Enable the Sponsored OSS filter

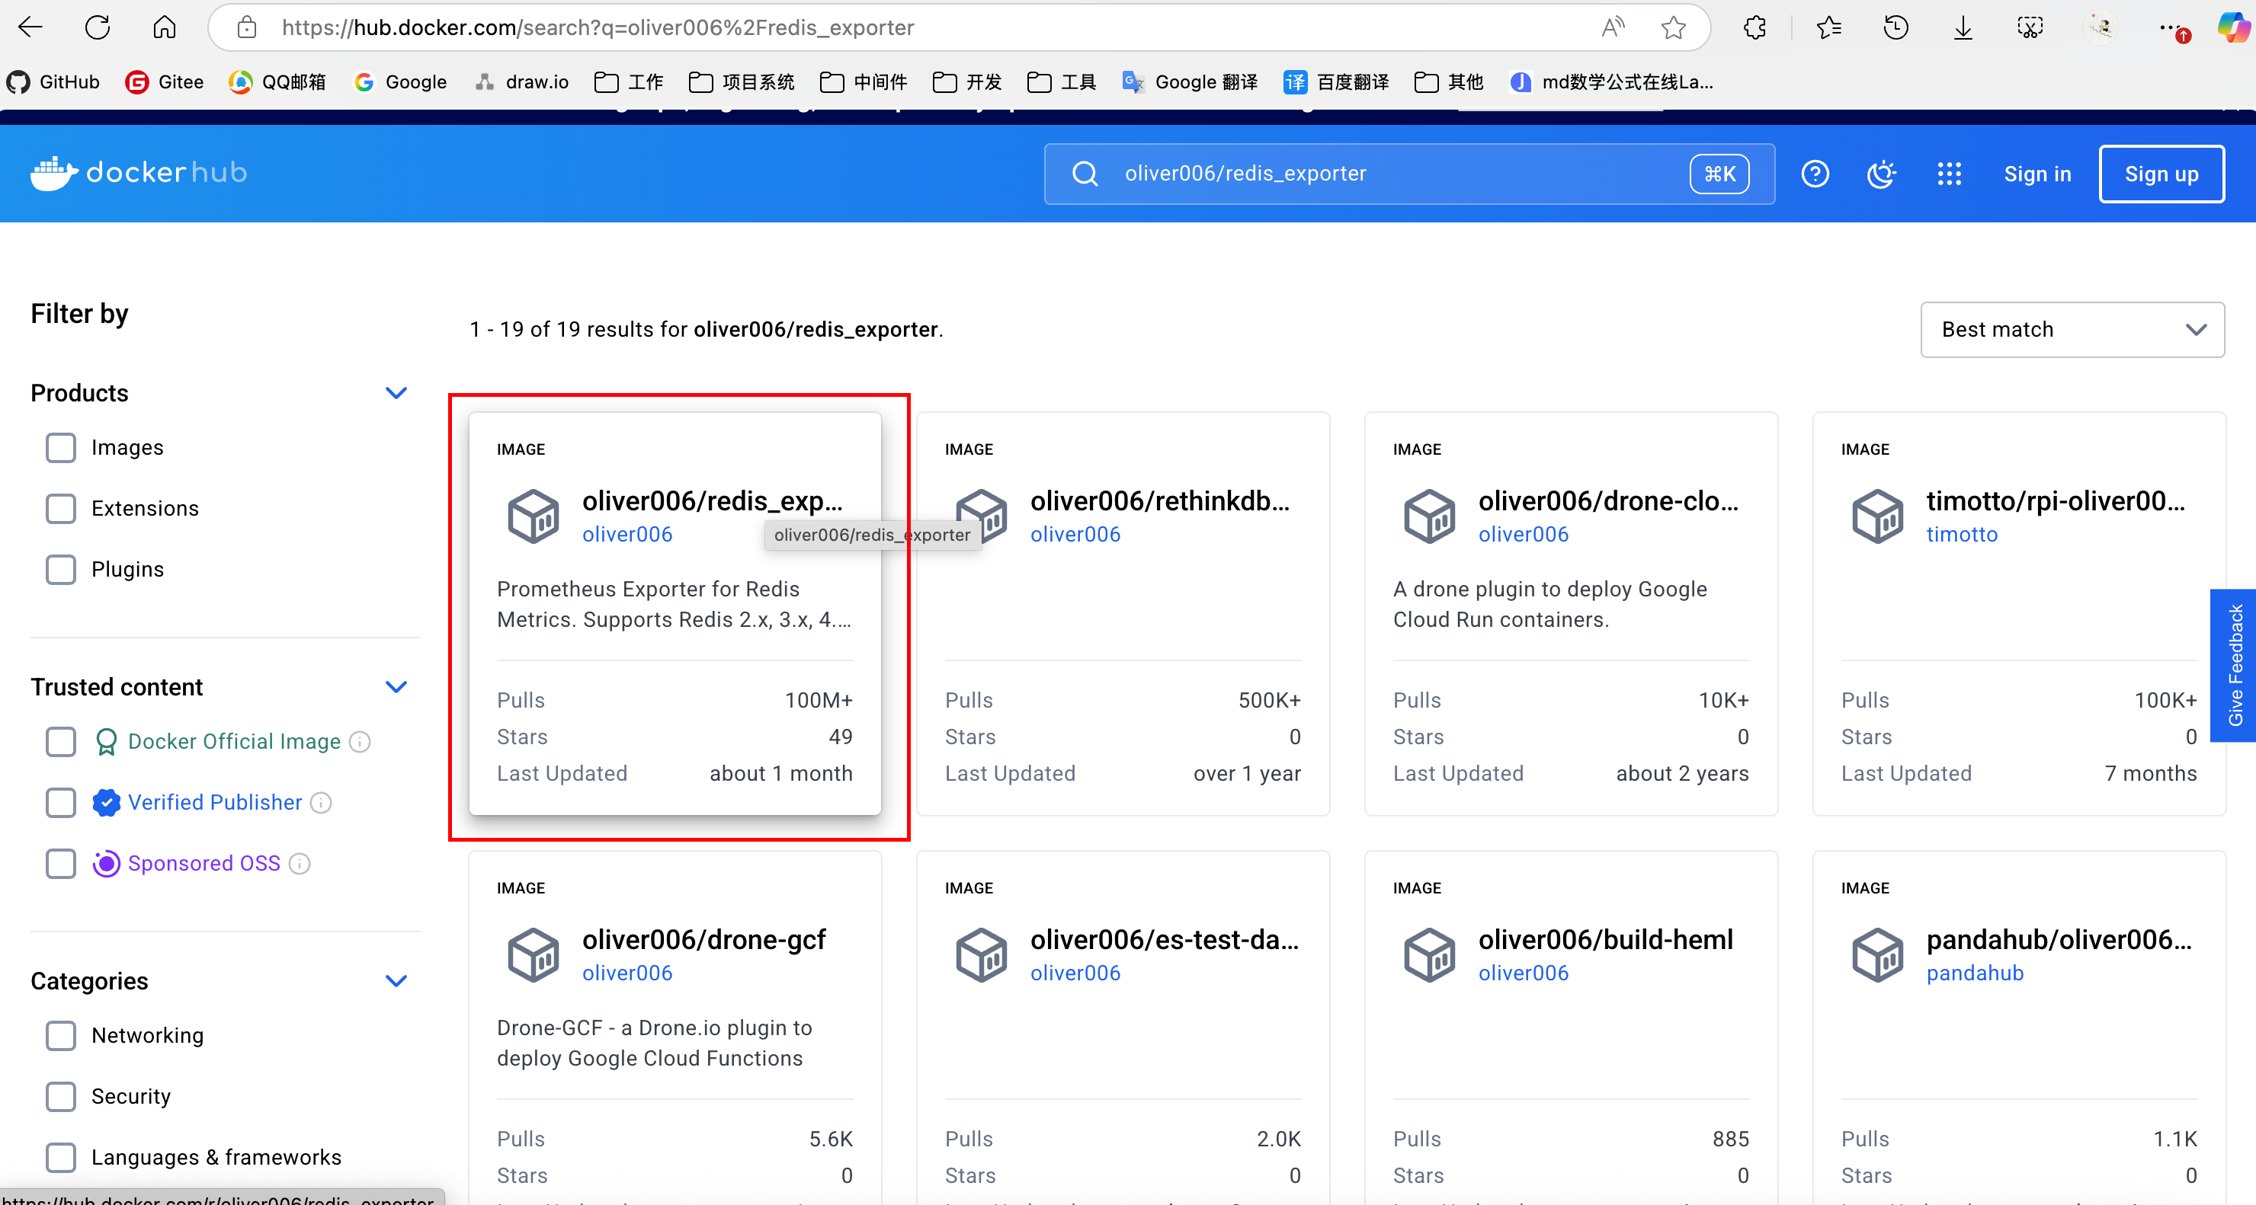pyautogui.click(x=60, y=864)
